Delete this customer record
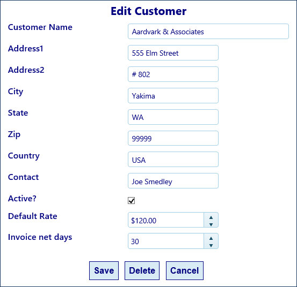 (142, 270)
